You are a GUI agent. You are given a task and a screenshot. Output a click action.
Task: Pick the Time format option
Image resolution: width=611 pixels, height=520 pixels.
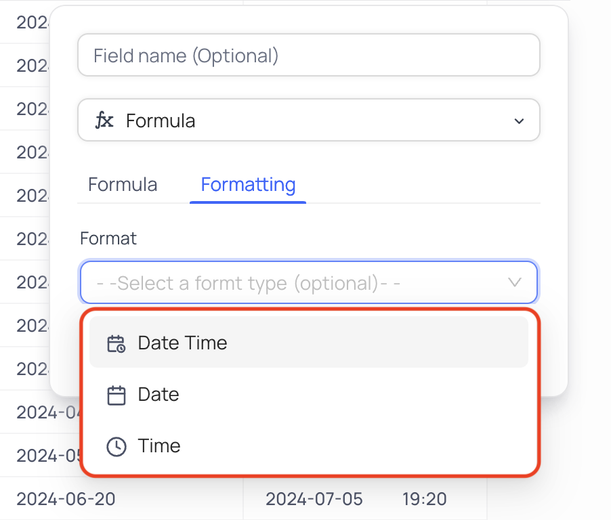309,446
